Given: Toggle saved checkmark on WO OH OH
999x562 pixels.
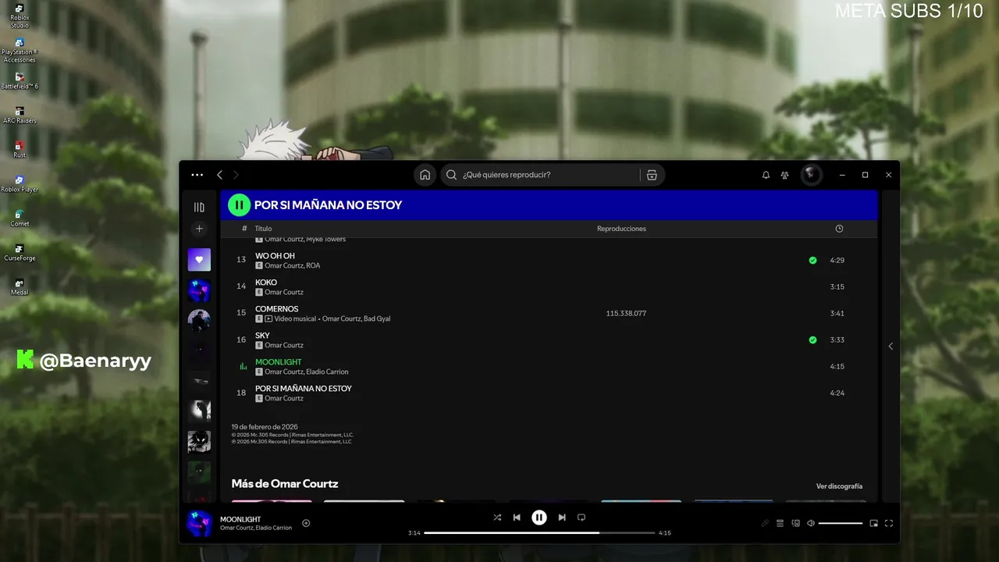Looking at the screenshot, I should click(812, 260).
